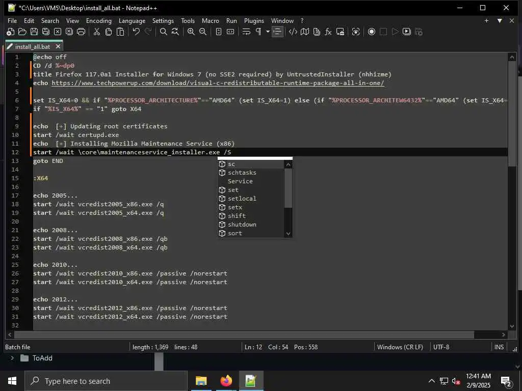Screen dimensions: 522x391
Task: Close the install_all.bat tab
Action: point(58,46)
